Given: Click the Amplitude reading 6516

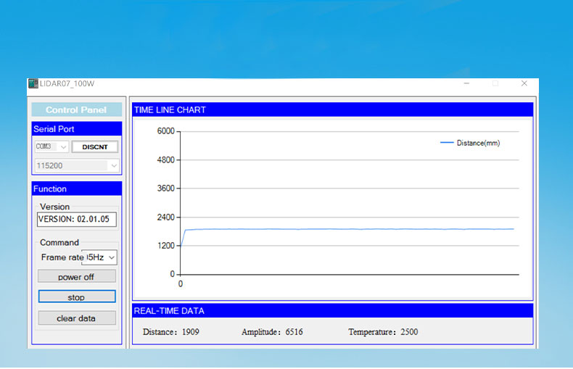Looking at the screenshot, I should pyautogui.click(x=294, y=332).
